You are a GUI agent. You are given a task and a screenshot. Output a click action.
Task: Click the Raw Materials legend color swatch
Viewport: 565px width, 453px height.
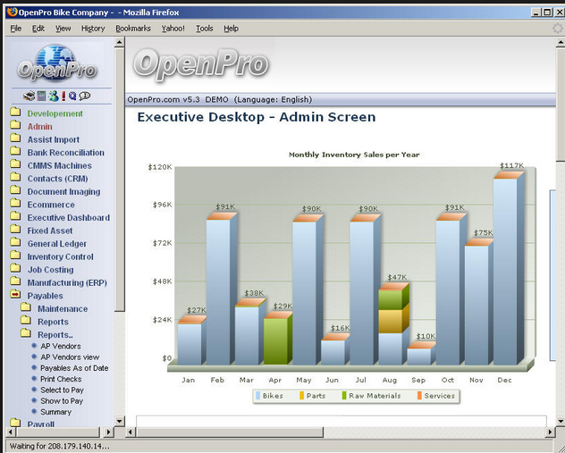[344, 396]
